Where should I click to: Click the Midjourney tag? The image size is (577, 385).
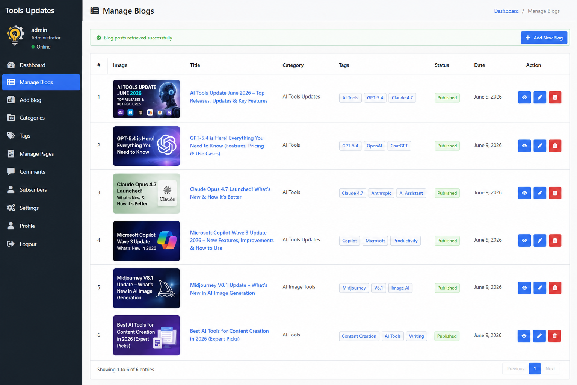(x=354, y=288)
